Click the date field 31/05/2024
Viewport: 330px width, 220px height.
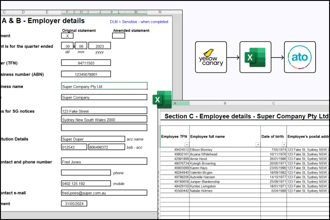point(74,203)
